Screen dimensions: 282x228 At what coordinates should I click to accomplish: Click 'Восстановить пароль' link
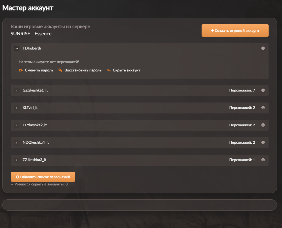[83, 70]
